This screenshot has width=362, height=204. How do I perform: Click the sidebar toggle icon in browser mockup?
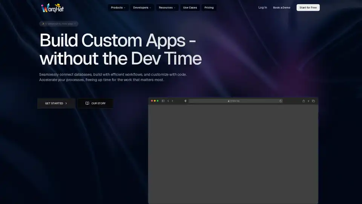tap(163, 101)
